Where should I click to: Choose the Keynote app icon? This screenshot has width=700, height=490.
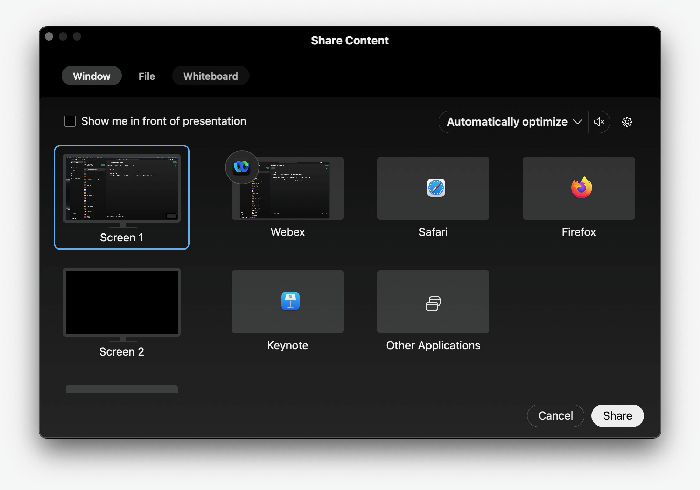pos(290,301)
